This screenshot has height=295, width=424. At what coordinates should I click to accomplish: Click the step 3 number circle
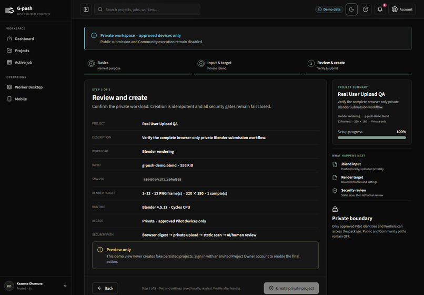(311, 64)
